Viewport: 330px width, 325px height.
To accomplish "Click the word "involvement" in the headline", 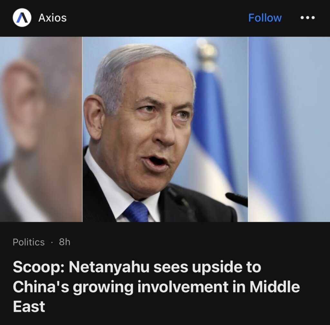I will pos(183,287).
